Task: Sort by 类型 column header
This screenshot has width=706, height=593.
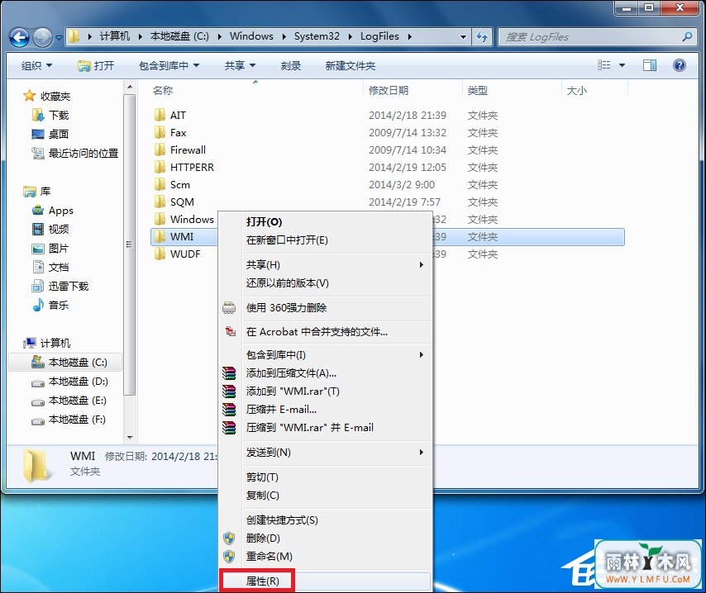Action: point(477,90)
